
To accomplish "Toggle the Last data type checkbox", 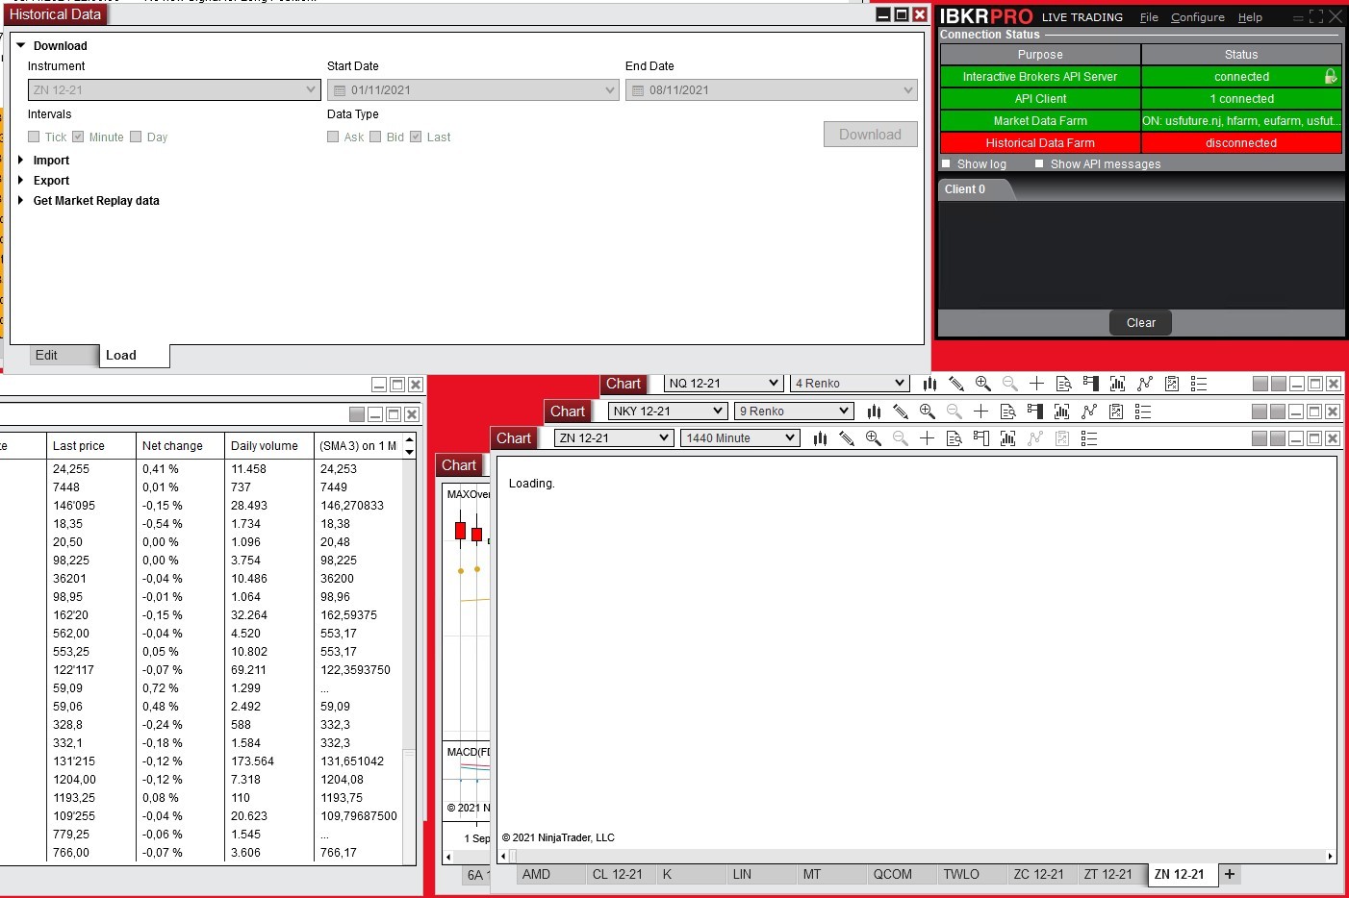I will [416, 137].
